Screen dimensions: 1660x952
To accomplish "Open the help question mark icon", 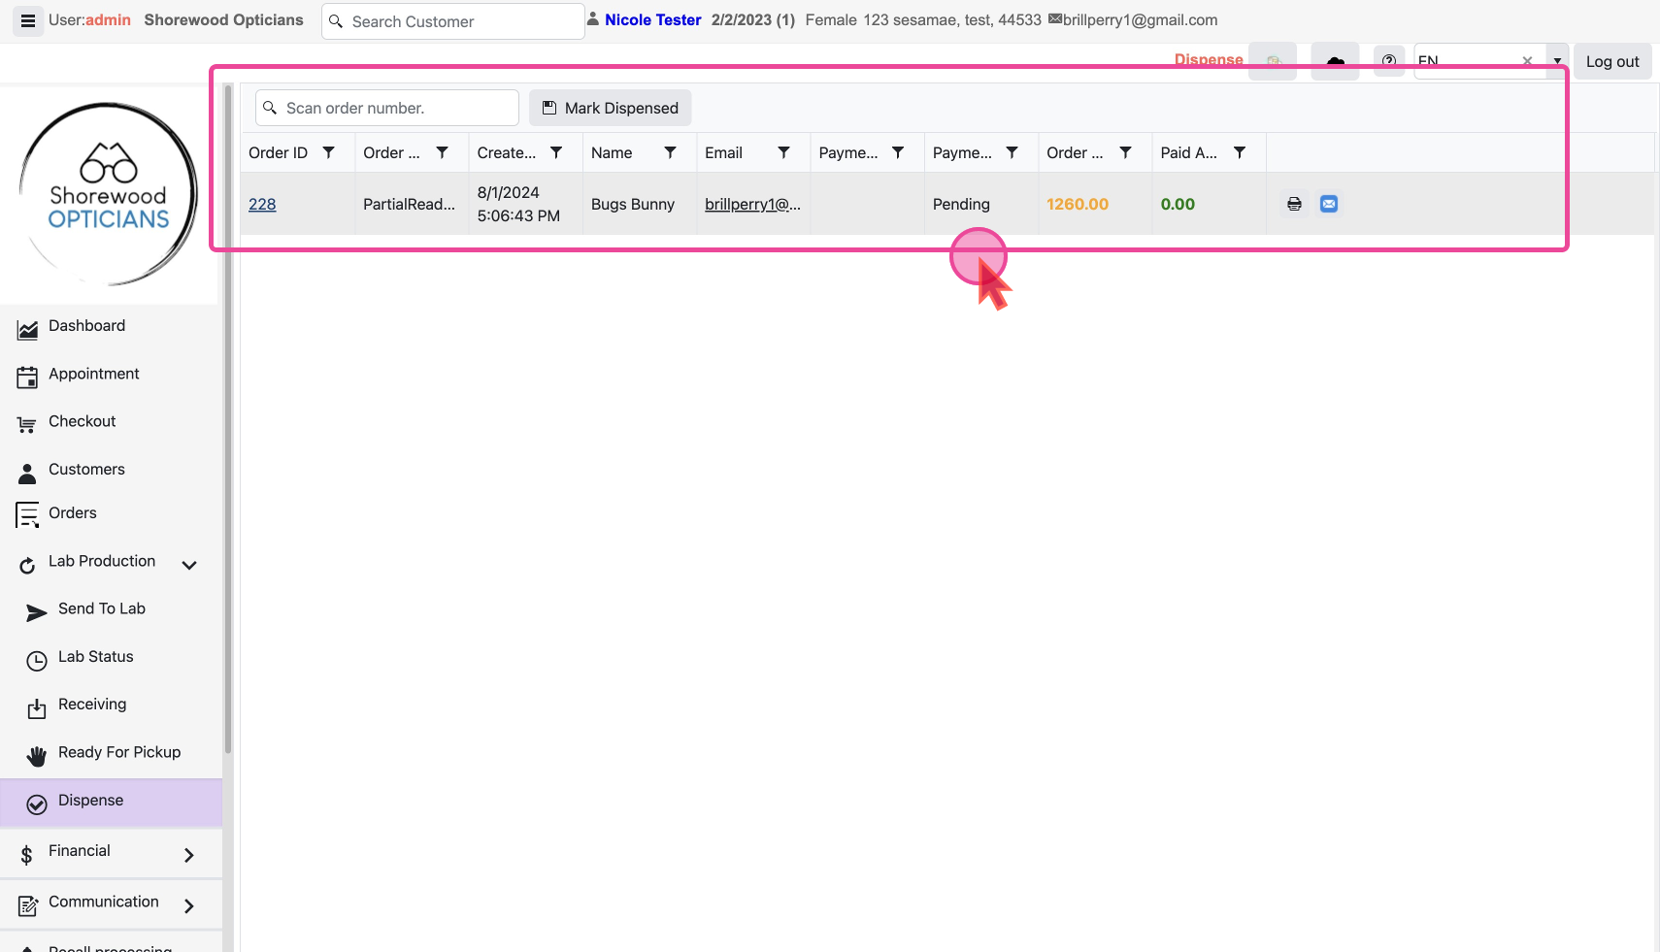I will [x=1389, y=60].
